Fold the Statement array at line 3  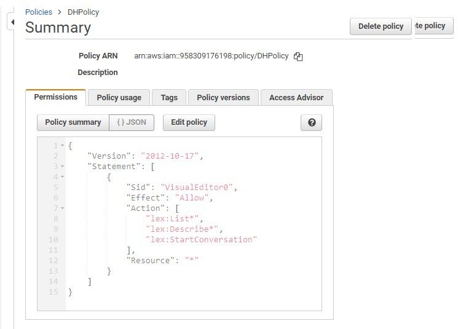pyautogui.click(x=62, y=167)
